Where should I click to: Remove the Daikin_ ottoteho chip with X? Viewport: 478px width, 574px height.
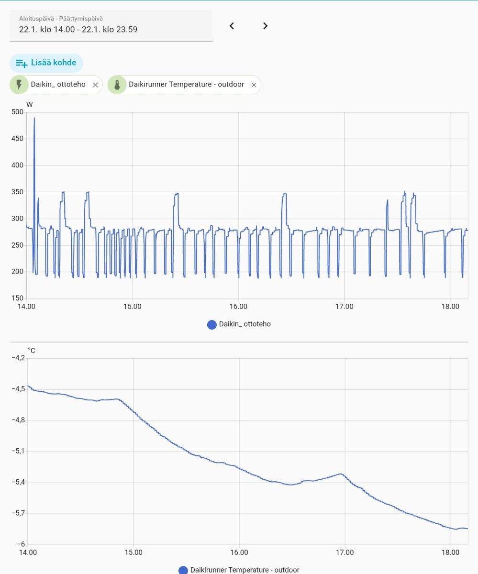click(x=95, y=85)
